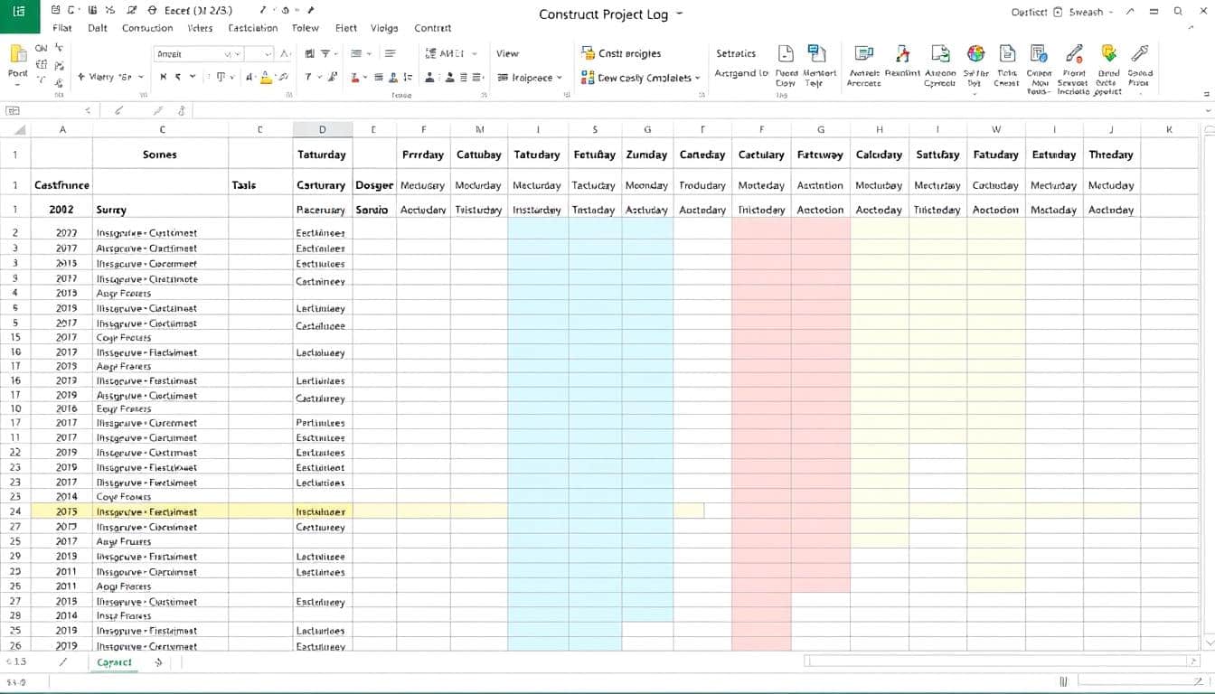Click the Rexinfimt icon
This screenshot has height=694, width=1215.
(901, 54)
